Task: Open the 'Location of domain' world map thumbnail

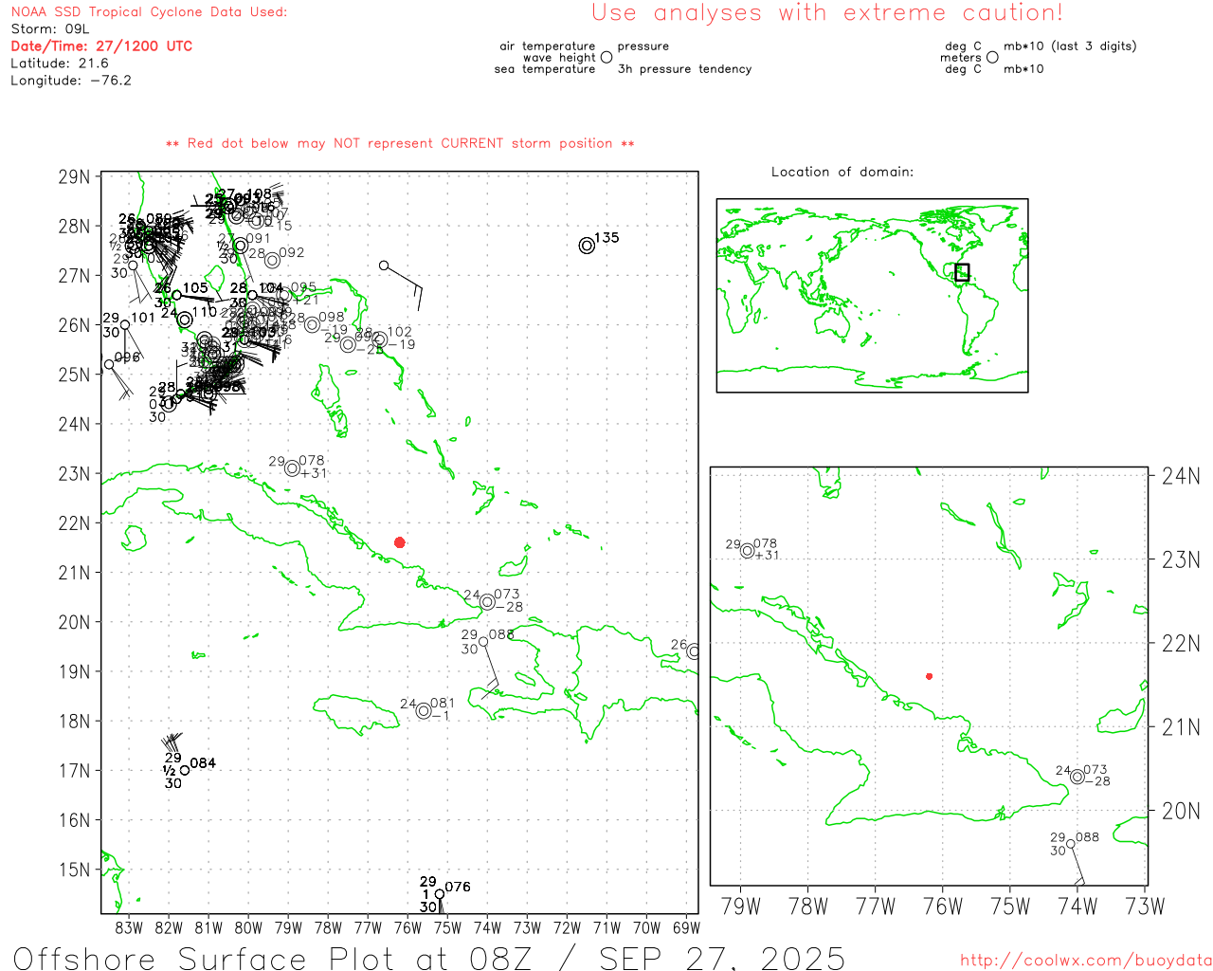Action: [872, 295]
